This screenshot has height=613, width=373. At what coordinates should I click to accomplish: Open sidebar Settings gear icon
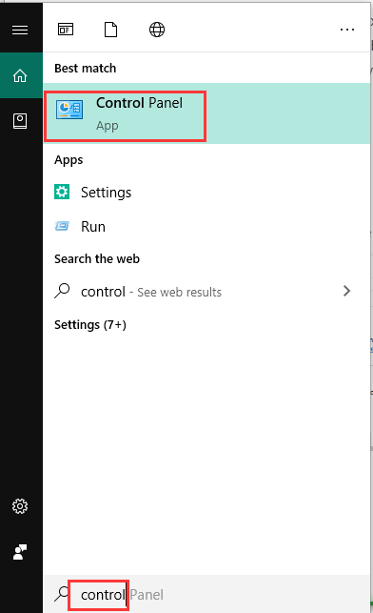point(20,506)
